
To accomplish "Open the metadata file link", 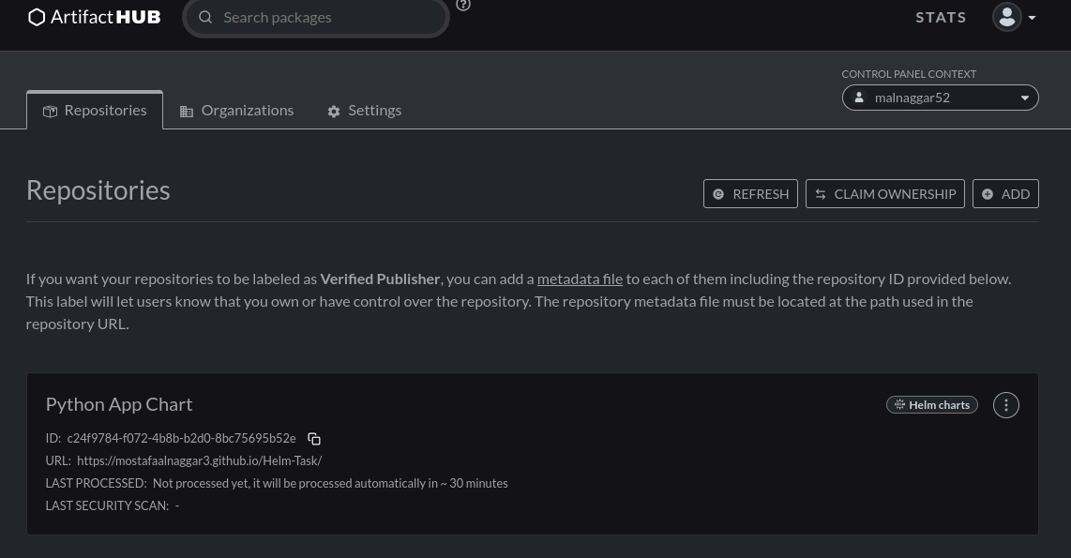I will point(580,279).
